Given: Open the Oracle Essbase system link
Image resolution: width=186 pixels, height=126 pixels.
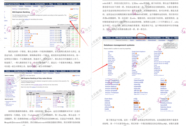Looking at the screenshot, I should [158, 52].
